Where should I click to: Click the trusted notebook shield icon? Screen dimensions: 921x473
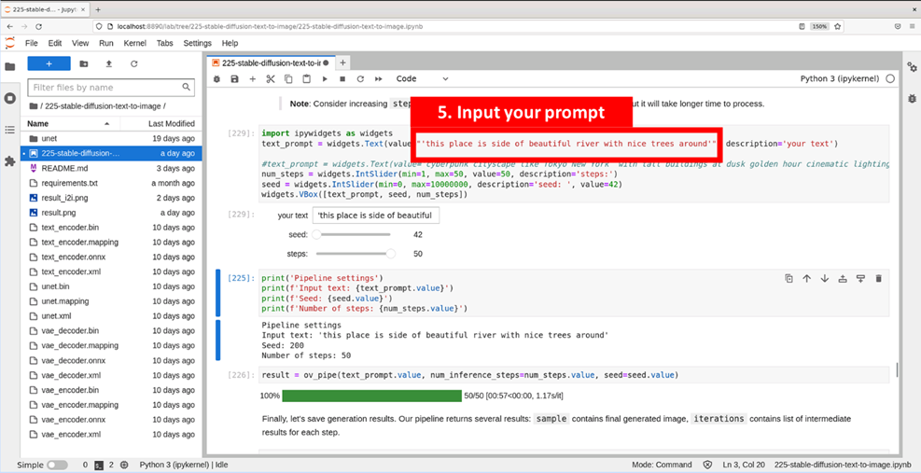(708, 465)
